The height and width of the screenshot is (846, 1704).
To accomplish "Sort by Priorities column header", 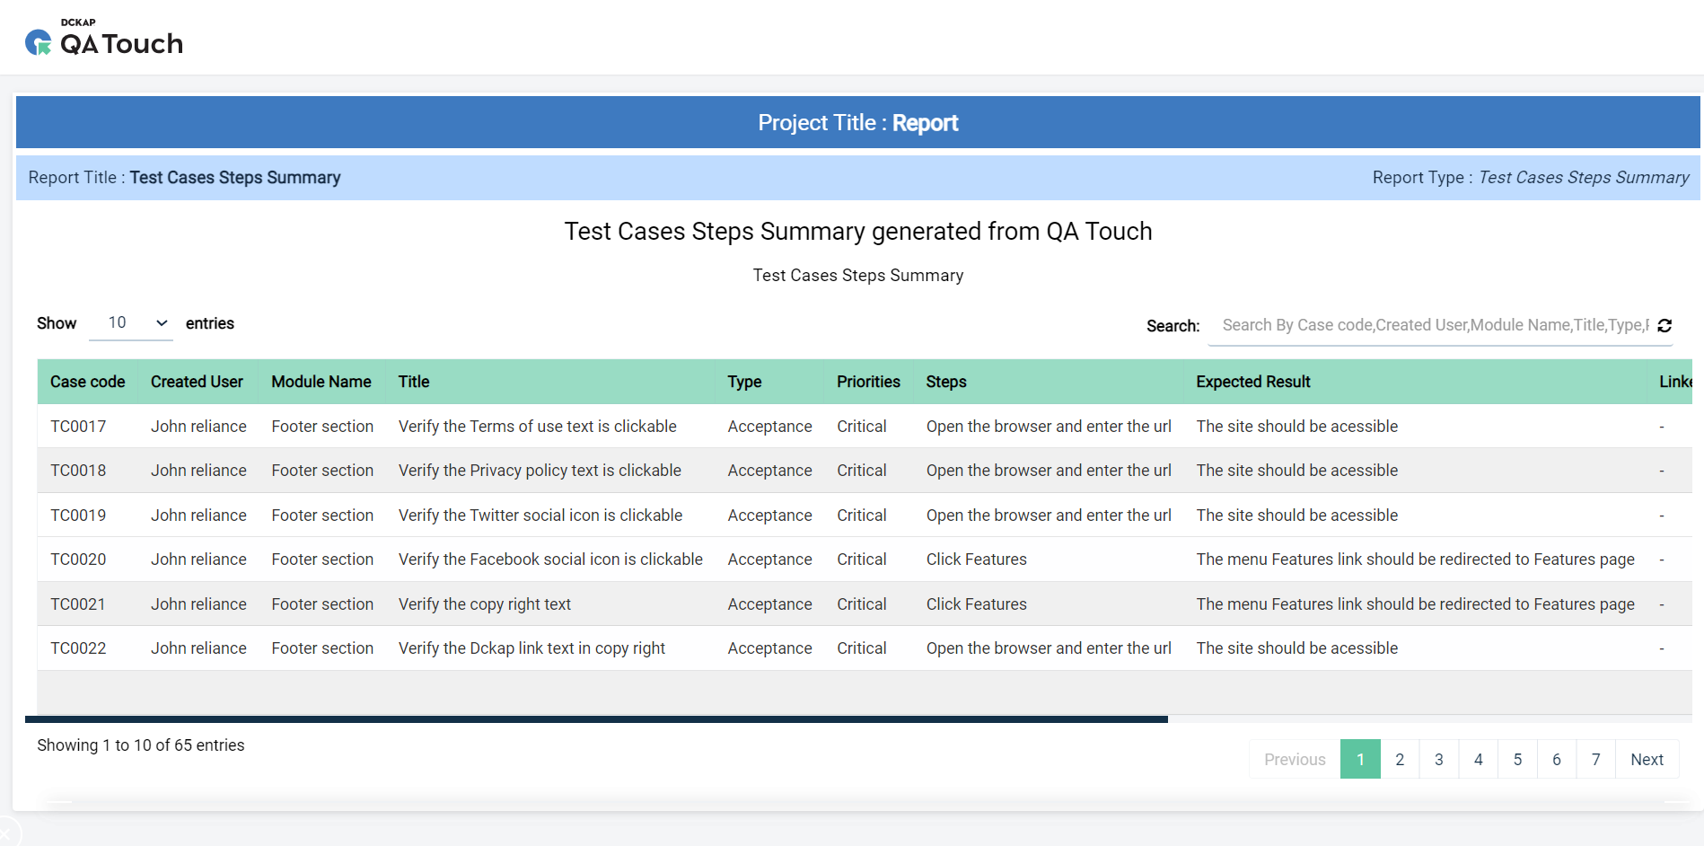I will click(x=868, y=382).
